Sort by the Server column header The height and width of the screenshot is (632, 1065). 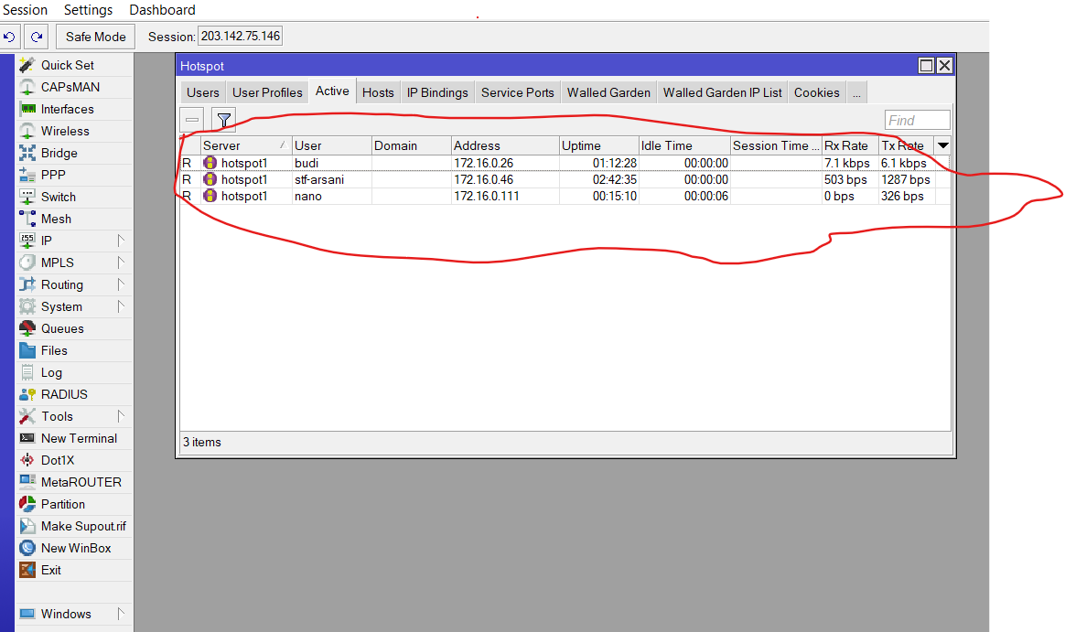click(x=246, y=145)
